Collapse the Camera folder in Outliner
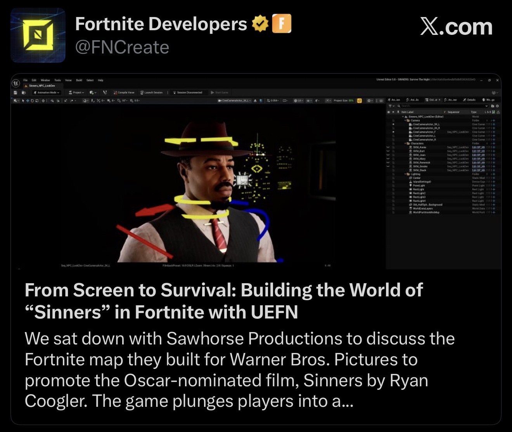 click(x=405, y=120)
